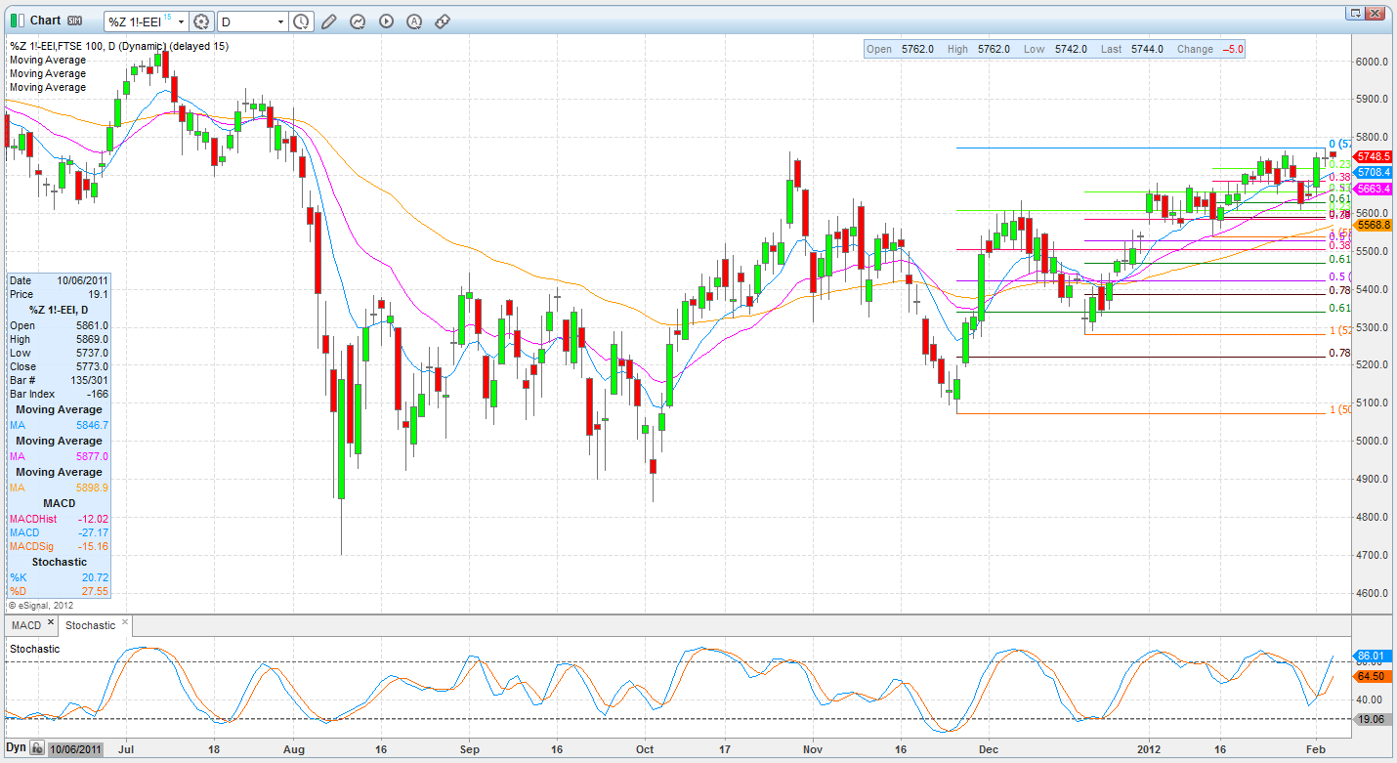Click the 2012 label on time axis
This screenshot has width=1397, height=763.
tap(1150, 750)
